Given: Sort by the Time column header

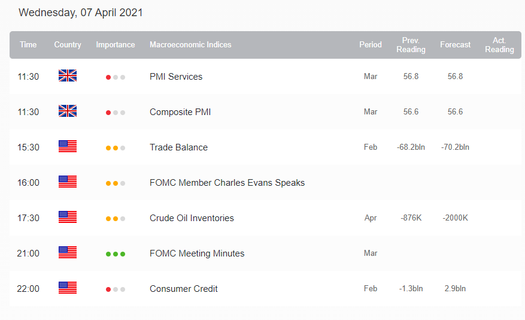Looking at the screenshot, I should coord(28,44).
